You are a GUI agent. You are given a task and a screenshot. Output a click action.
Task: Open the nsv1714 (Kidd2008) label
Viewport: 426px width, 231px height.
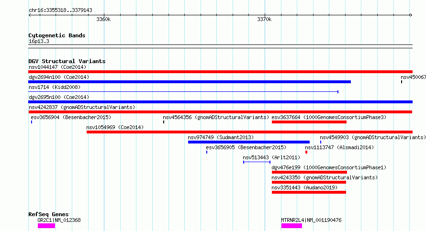click(x=55, y=87)
